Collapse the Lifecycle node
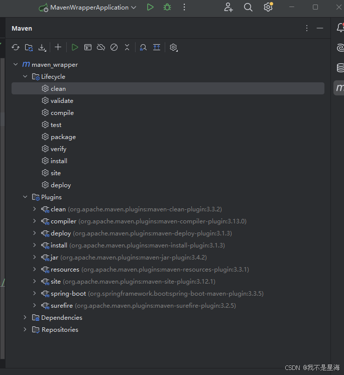The width and height of the screenshot is (344, 375). click(25, 76)
